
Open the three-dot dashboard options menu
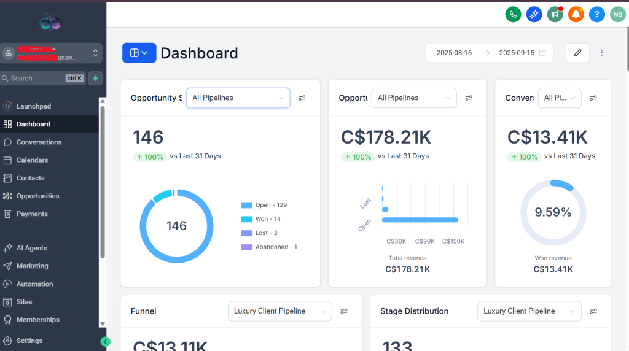point(602,53)
